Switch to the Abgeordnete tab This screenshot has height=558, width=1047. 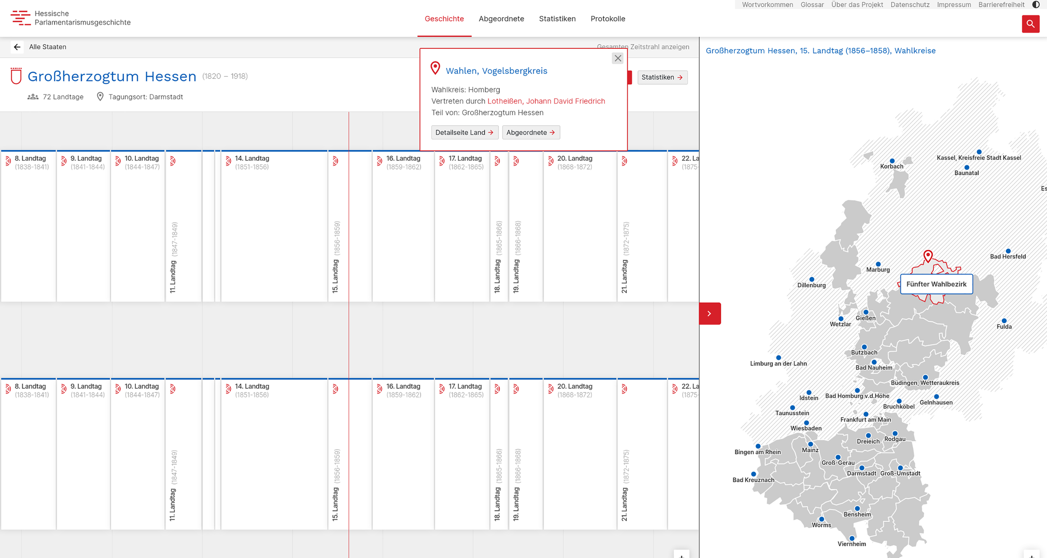coord(501,19)
